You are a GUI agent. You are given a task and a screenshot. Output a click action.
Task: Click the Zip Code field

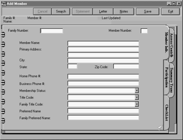coord(126,66)
